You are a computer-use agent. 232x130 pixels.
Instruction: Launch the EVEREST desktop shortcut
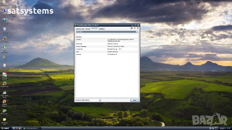4,103
